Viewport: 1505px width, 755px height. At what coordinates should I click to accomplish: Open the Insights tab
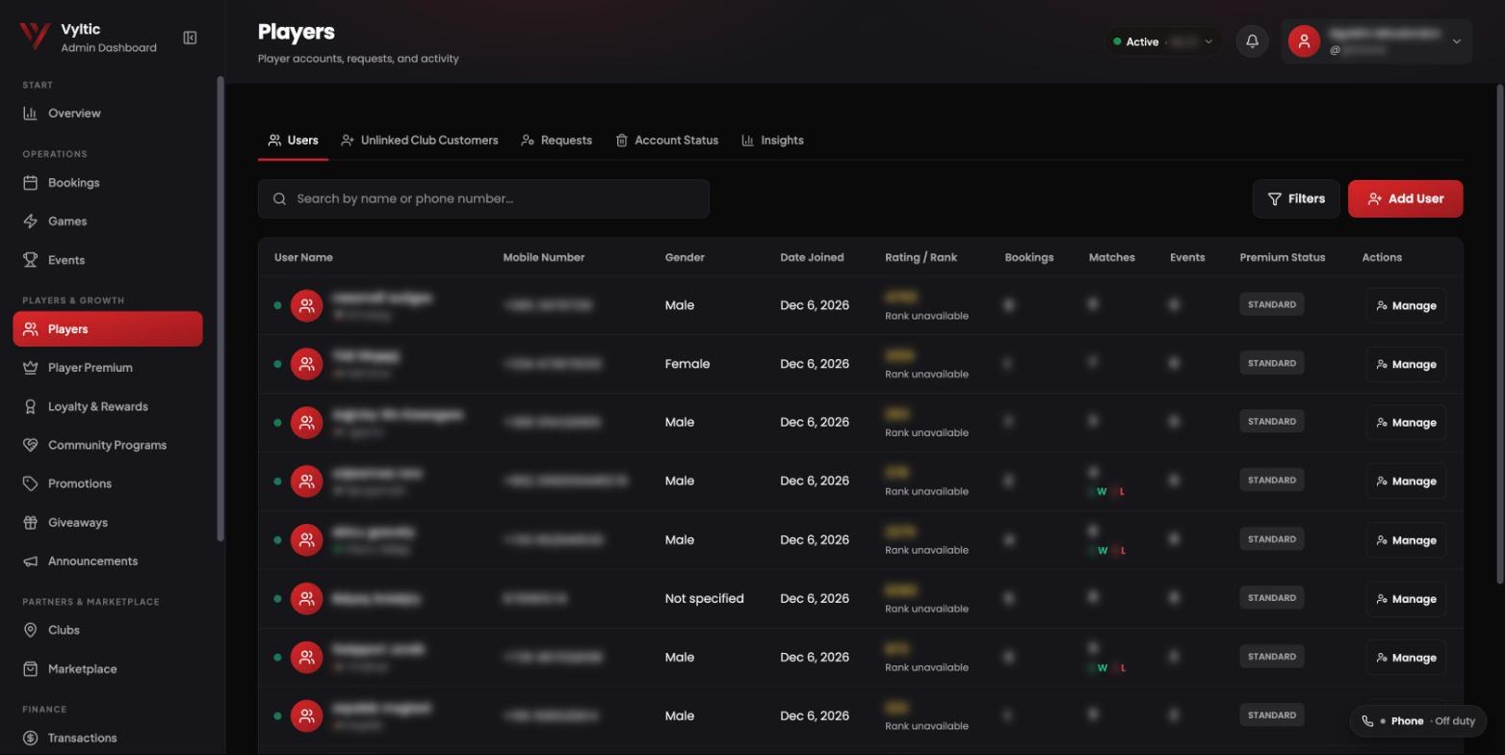click(x=772, y=141)
